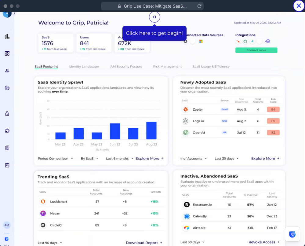
Task: Click the Download Report link
Action: click(x=144, y=243)
